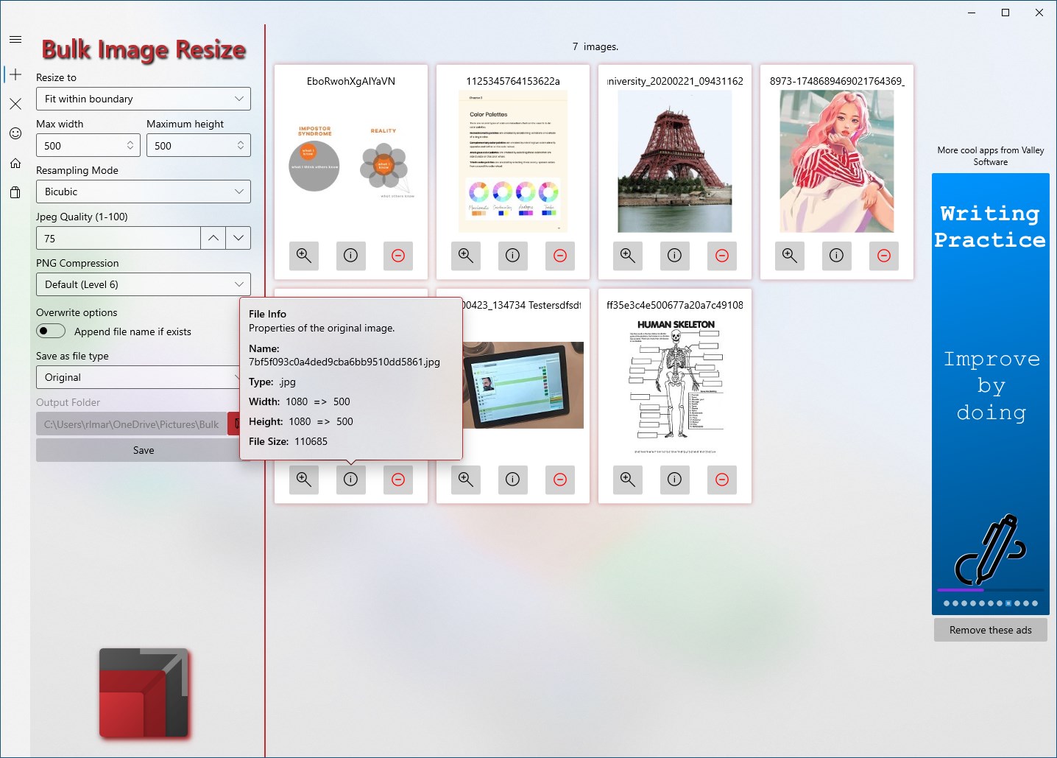
Task: Click the color palettes document thumbnail
Action: click(513, 162)
